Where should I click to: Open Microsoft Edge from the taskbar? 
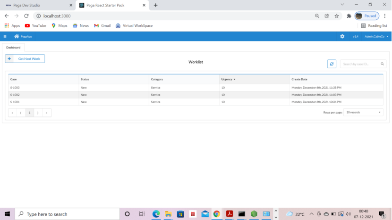point(156,214)
